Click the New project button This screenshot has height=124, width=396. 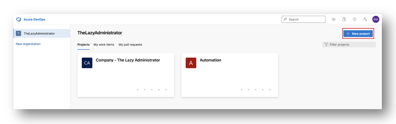[x=358, y=34]
